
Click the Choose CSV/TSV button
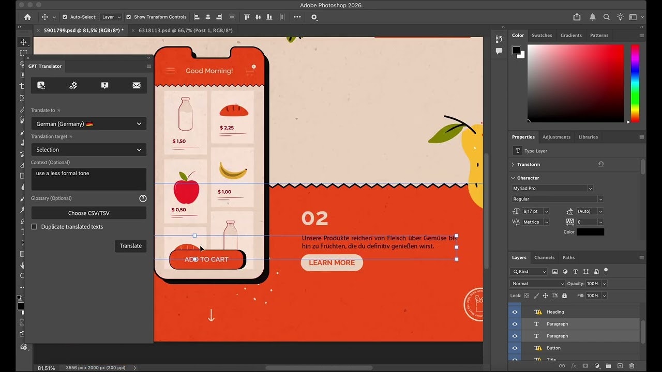coord(88,213)
